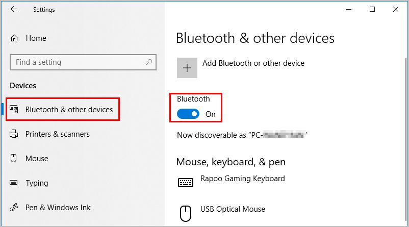This screenshot has height=227, width=409.
Task: Click the back arrow in Settings
Action: click(x=14, y=9)
